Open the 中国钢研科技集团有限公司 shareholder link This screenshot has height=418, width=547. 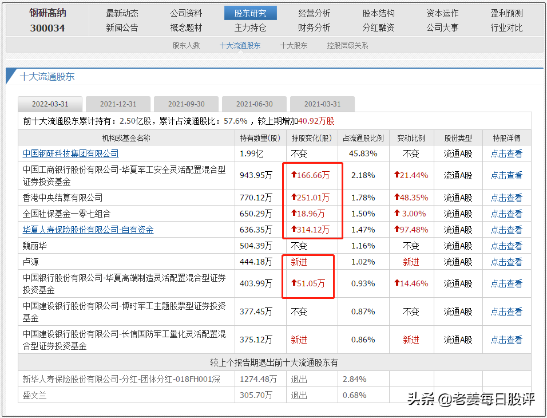tap(71, 153)
